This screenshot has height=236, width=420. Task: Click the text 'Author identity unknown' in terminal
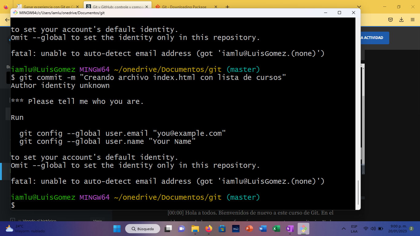pos(60,85)
